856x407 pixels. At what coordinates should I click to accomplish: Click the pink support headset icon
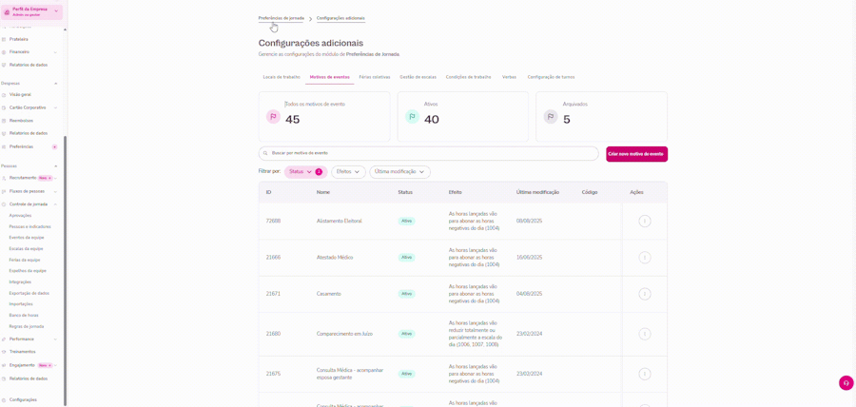(846, 382)
